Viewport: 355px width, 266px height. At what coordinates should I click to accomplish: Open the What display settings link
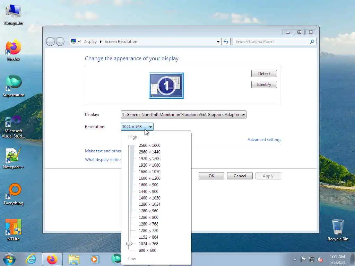[x=103, y=160]
